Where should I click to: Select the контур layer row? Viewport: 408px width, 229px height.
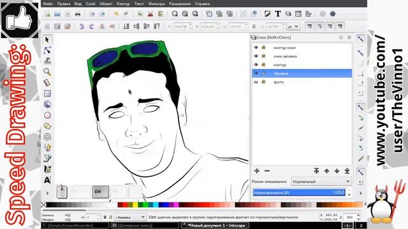coord(302,65)
